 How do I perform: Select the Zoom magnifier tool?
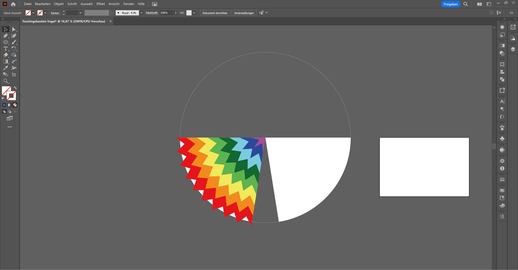point(6,81)
